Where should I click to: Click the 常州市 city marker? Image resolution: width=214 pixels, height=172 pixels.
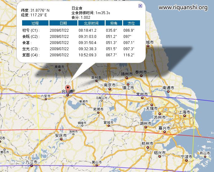coord(142,98)
